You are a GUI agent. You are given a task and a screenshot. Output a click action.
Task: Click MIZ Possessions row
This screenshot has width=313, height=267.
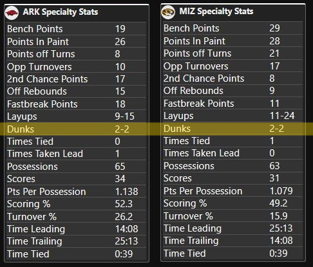(x=233, y=166)
